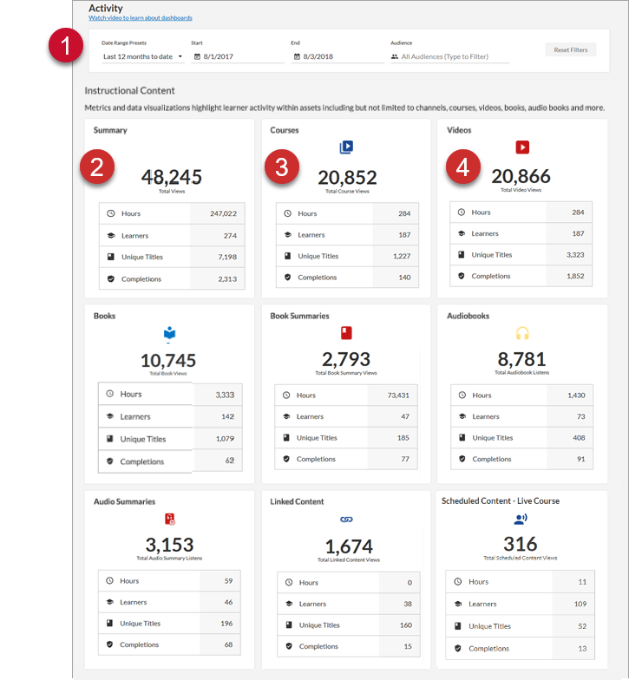
Task: Click the Start date field showing 8/1/2017
Action: tap(238, 56)
